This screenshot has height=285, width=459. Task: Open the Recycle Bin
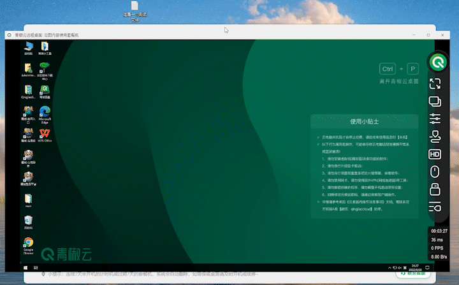(x=29, y=222)
